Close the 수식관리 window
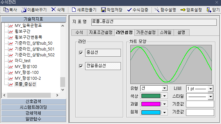 point(217,2)
